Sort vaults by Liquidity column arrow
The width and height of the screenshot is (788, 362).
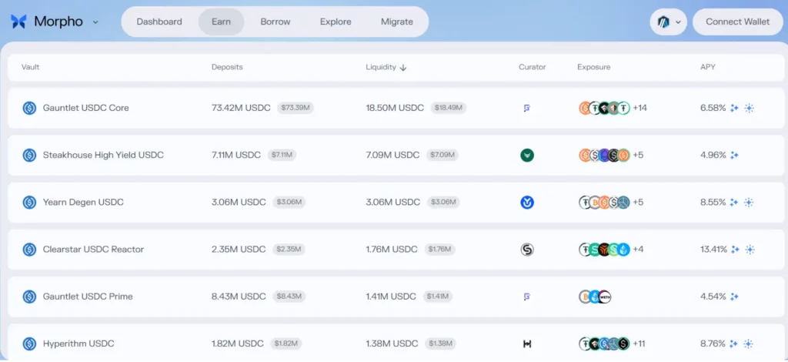click(403, 68)
